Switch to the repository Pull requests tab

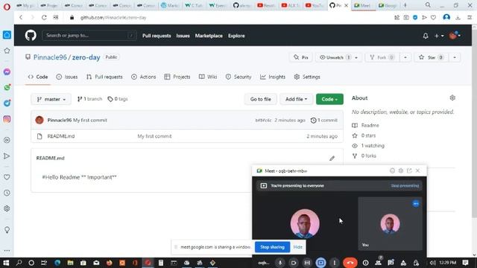pyautogui.click(x=104, y=77)
